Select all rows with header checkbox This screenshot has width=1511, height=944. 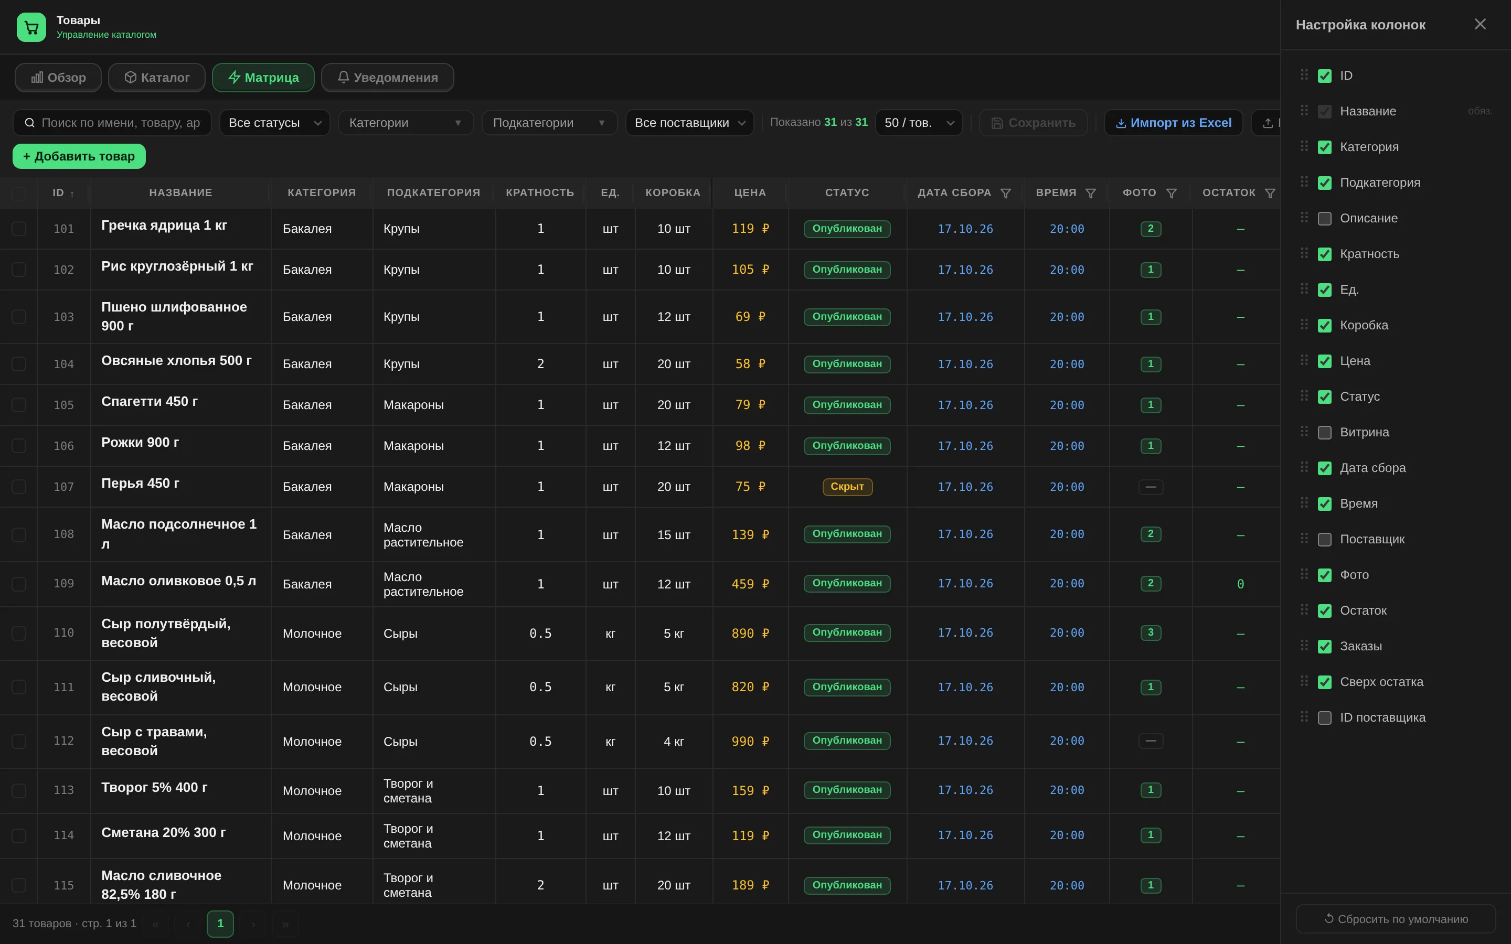click(19, 194)
